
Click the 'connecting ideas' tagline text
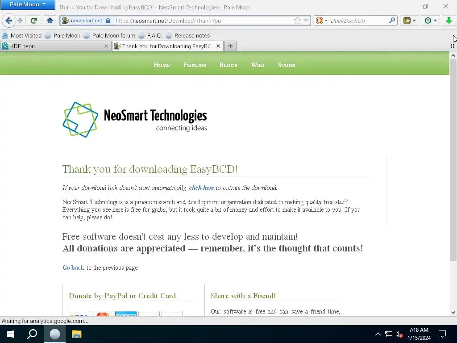[182, 128]
